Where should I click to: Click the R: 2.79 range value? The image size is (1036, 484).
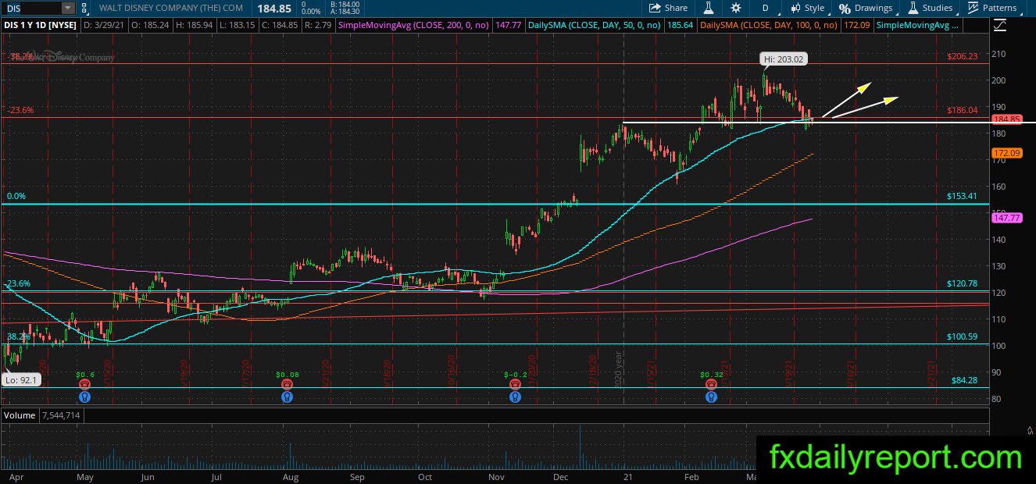pos(318,26)
